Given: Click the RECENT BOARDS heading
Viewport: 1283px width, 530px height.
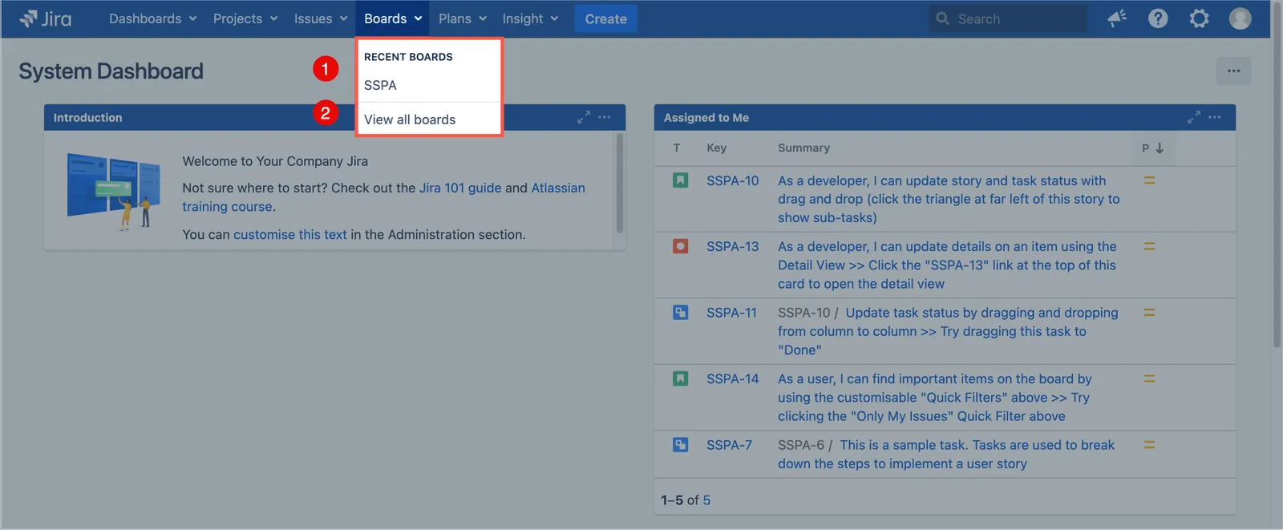Looking at the screenshot, I should click(x=408, y=57).
